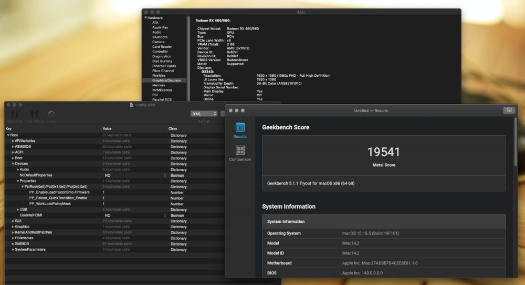Click New Sibling icon in config.plist toolbar
Screen dimensions: 525x285
click(35, 114)
